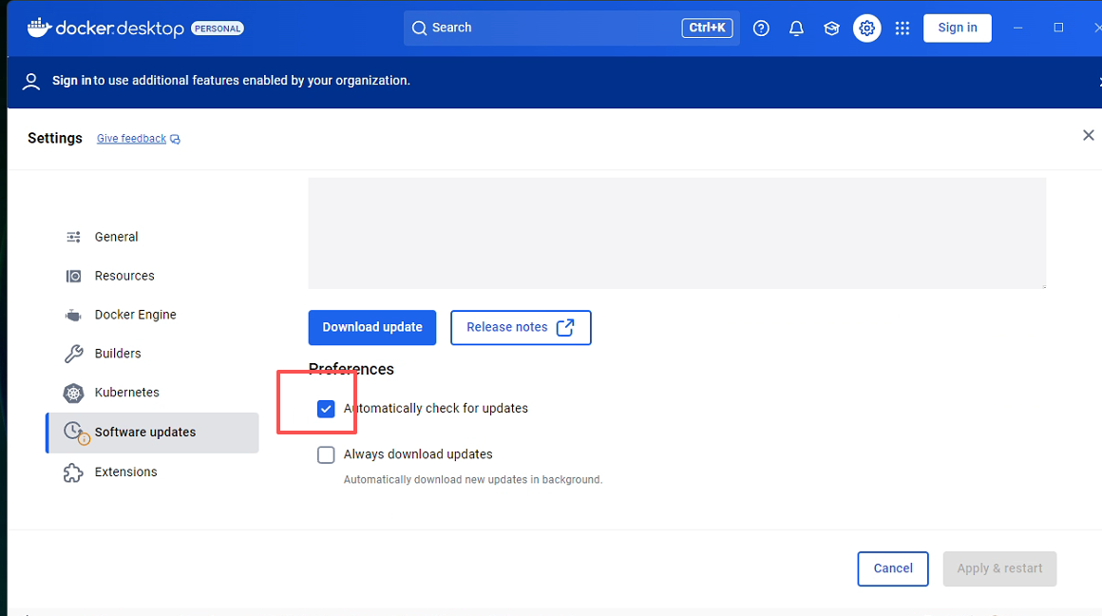
Task: Click the settings gear icon
Action: pos(867,29)
